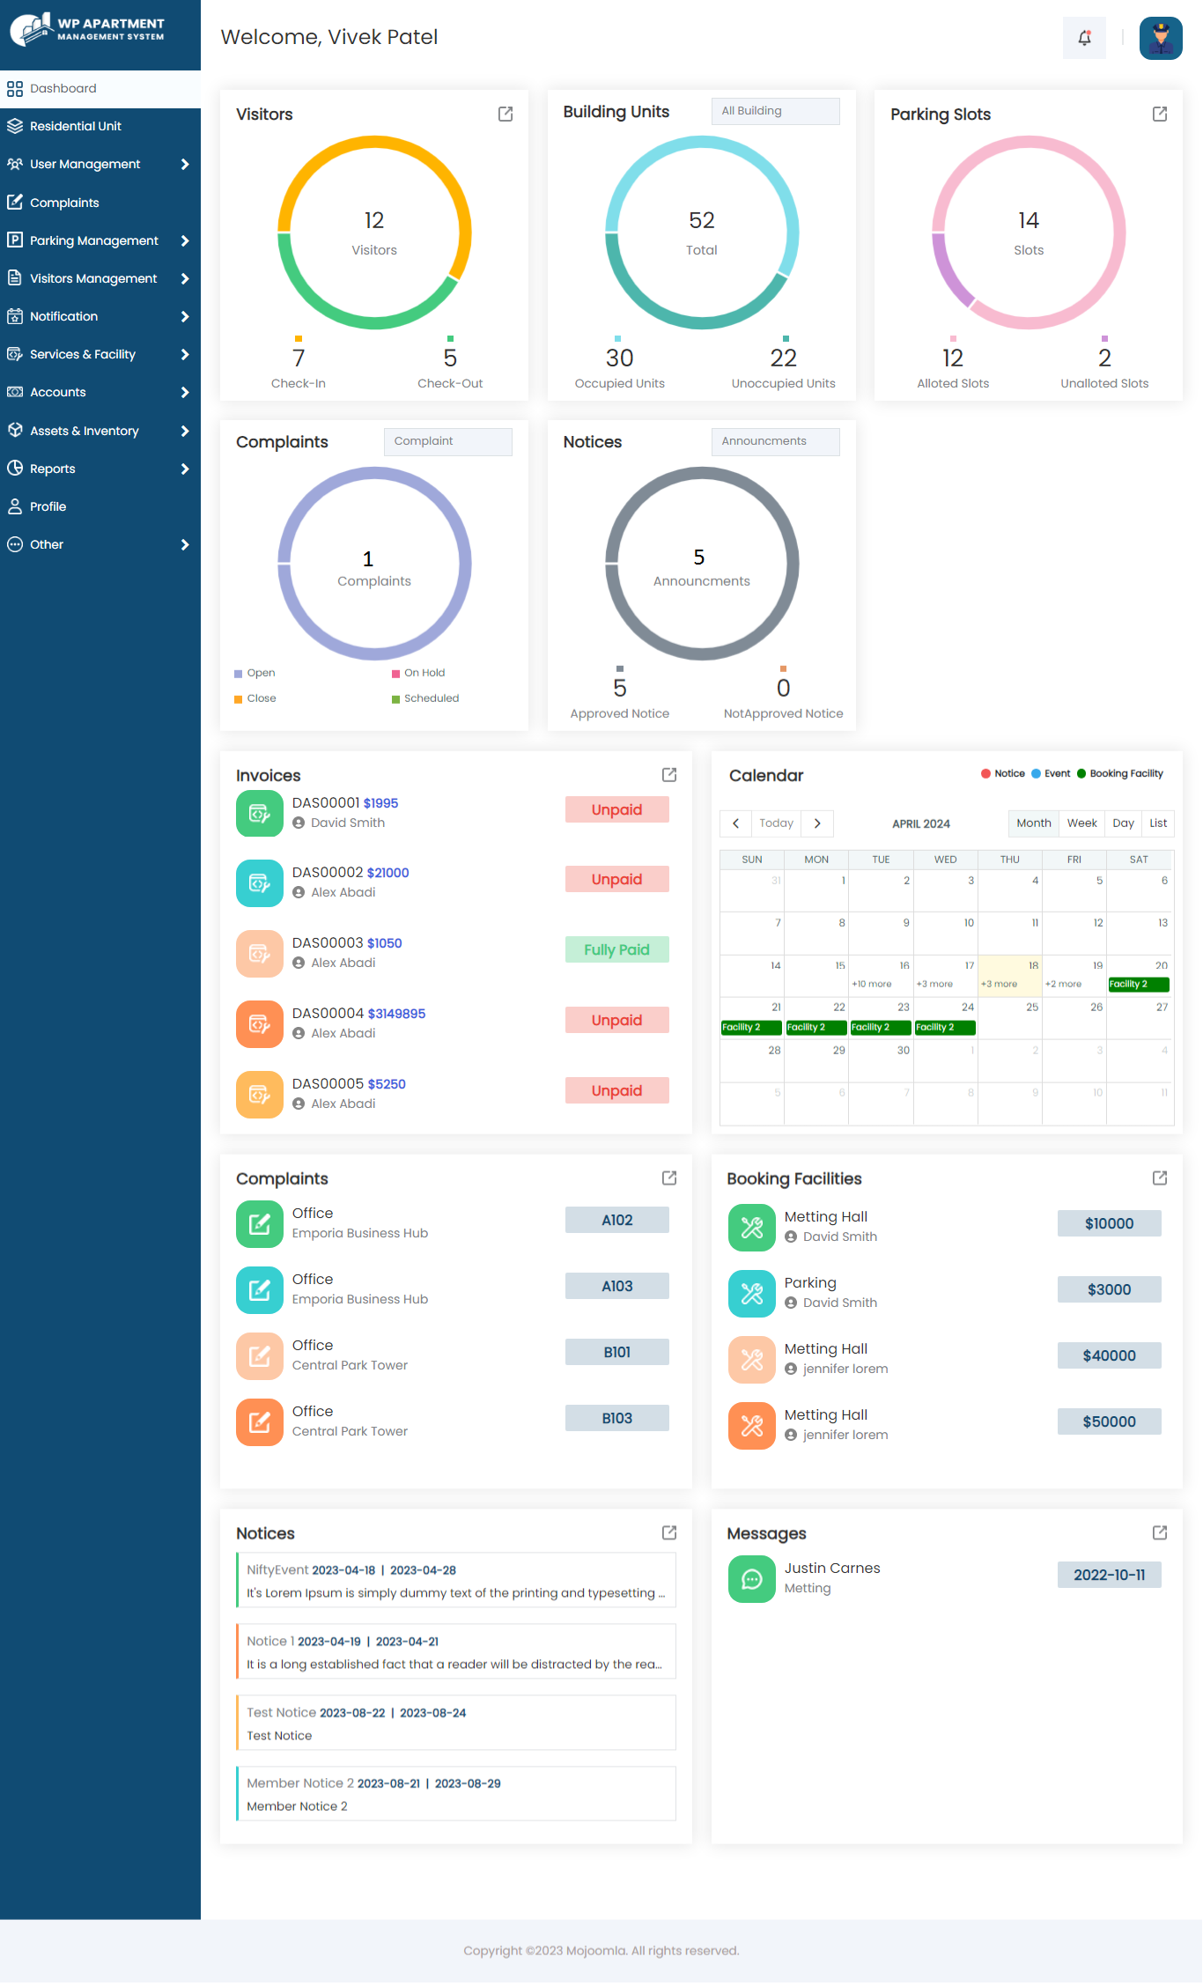Open Invoices panel external link icon
This screenshot has height=1986, width=1203.
[669, 774]
